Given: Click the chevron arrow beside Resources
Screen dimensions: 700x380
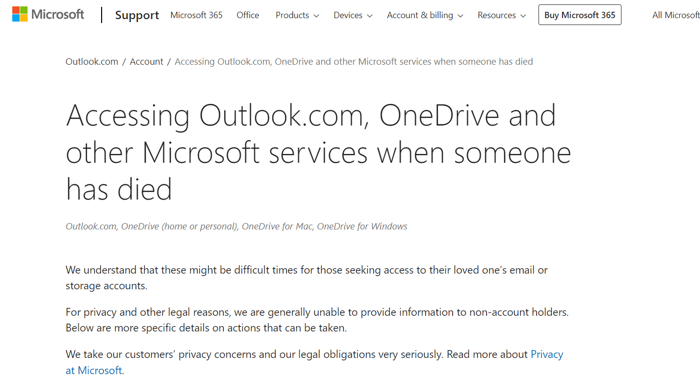Looking at the screenshot, I should tap(523, 16).
